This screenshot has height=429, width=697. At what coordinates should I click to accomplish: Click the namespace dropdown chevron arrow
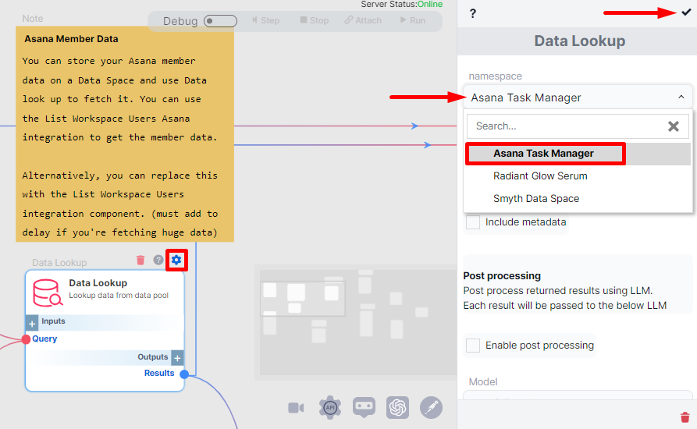pos(681,97)
